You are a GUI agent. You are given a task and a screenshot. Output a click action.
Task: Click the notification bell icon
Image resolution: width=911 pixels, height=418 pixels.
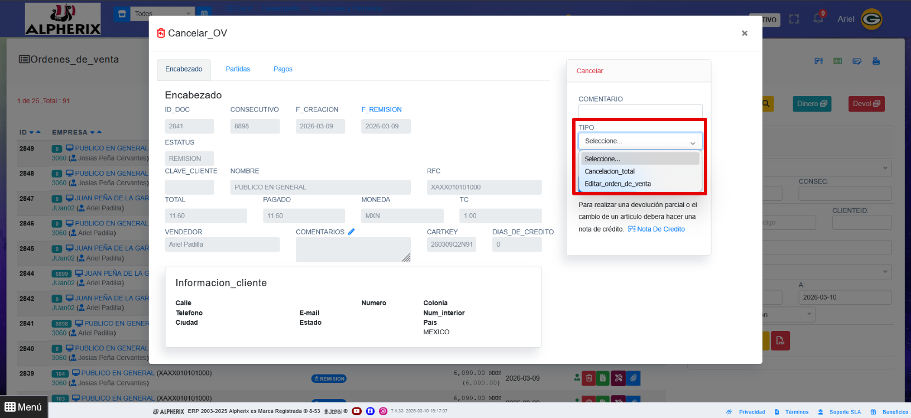coord(818,18)
